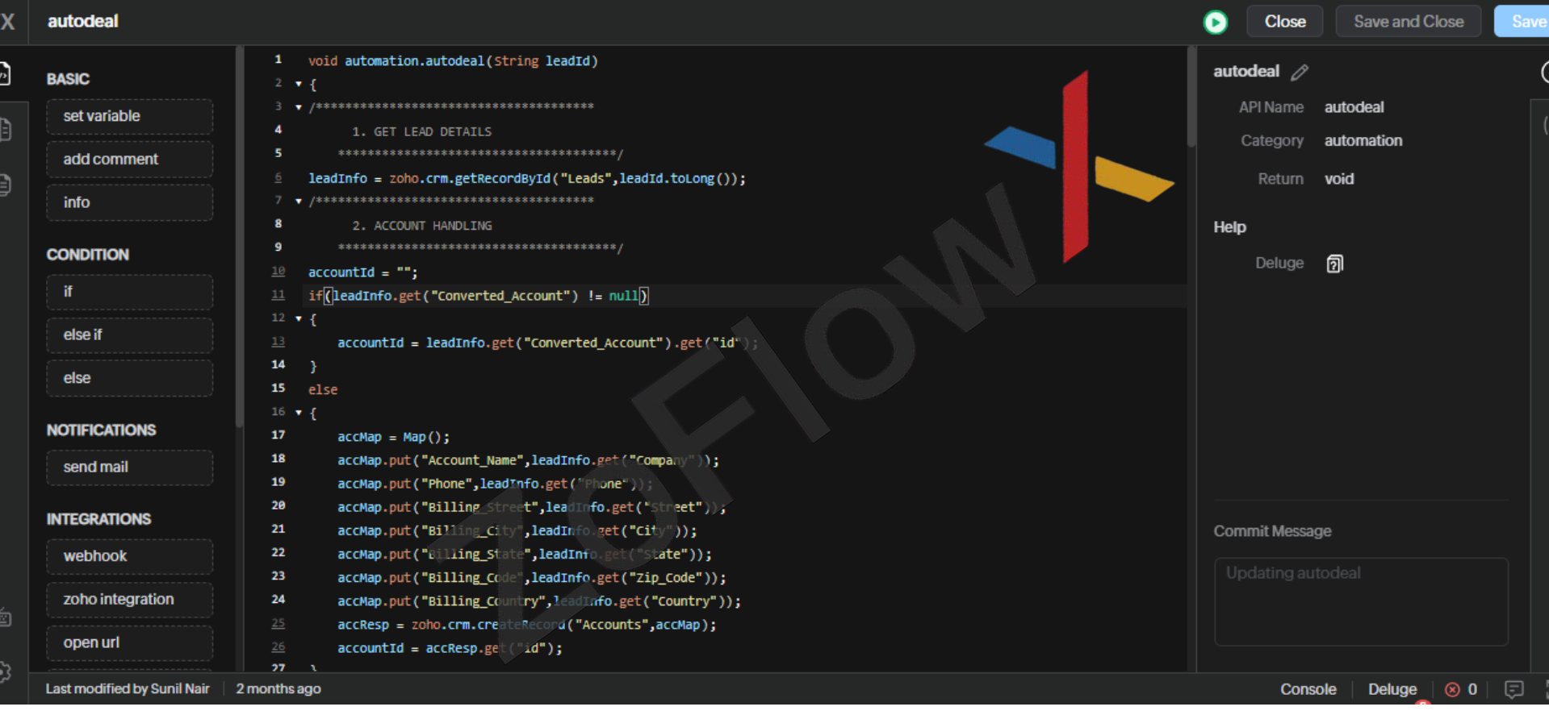This screenshot has width=1549, height=715.
Task: Open the third document icon in the left rail
Action: [x=4, y=185]
